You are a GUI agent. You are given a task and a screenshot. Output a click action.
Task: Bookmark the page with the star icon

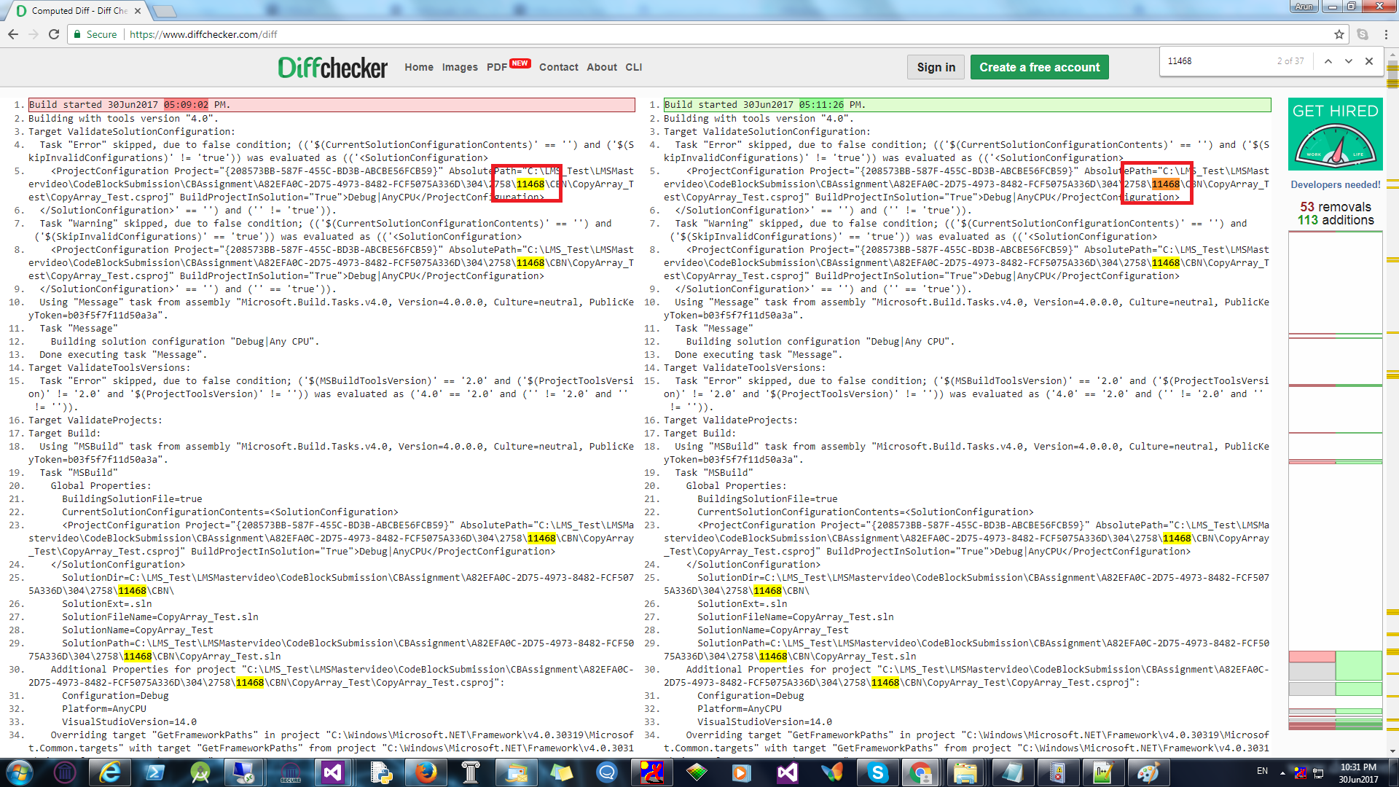[1338, 34]
